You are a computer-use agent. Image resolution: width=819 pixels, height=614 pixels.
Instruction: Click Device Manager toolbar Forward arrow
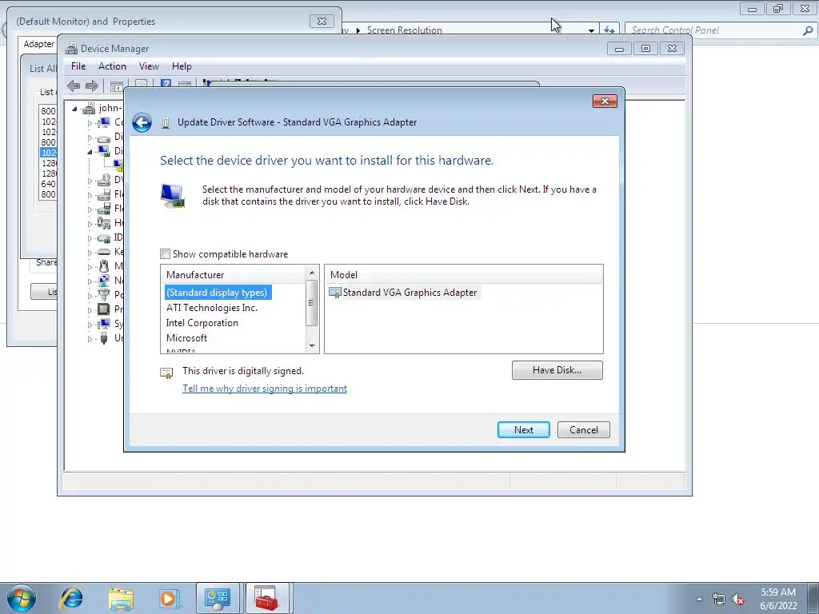click(92, 86)
